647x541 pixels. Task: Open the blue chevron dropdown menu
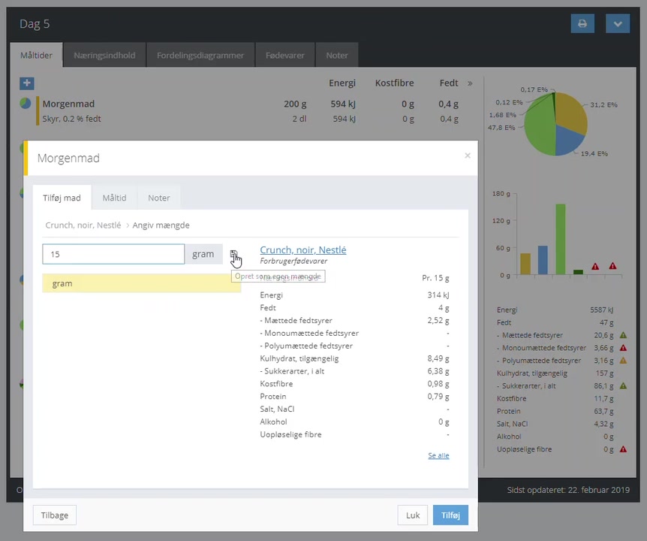(617, 24)
